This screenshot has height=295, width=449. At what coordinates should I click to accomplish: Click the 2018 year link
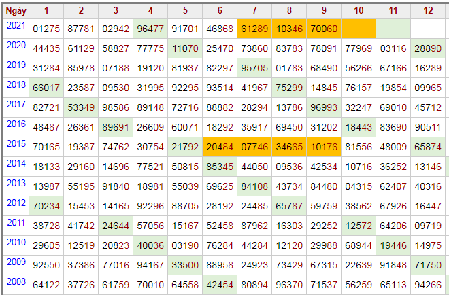coord(14,84)
